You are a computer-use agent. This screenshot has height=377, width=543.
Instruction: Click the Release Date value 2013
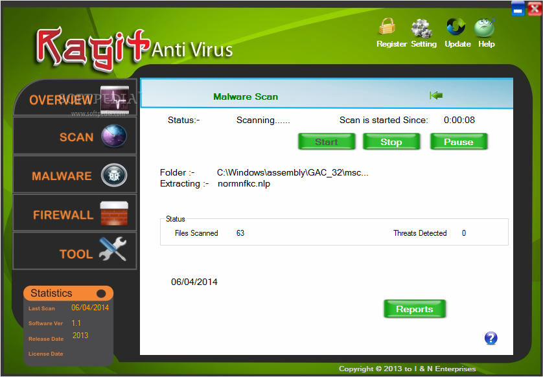[x=80, y=335]
